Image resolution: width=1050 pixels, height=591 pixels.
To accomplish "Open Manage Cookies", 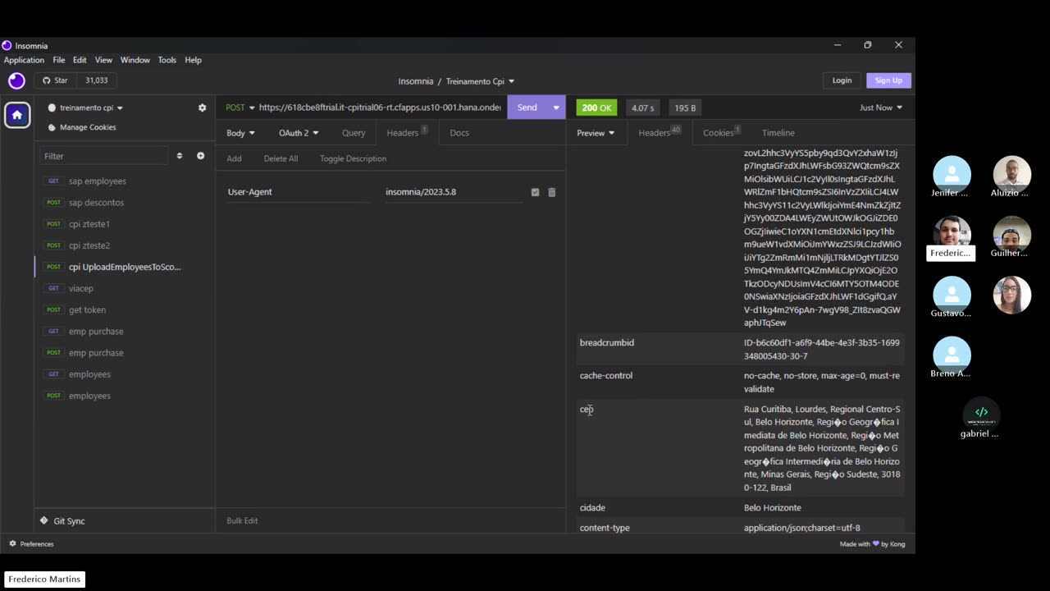I will coord(82,127).
